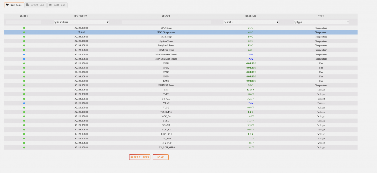Click the 400 RPM reading for FAN1

click(251, 63)
